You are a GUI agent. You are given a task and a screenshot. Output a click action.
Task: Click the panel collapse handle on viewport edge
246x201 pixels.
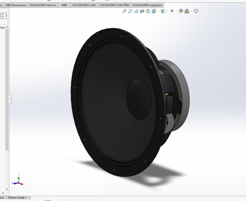(x=10, y=99)
